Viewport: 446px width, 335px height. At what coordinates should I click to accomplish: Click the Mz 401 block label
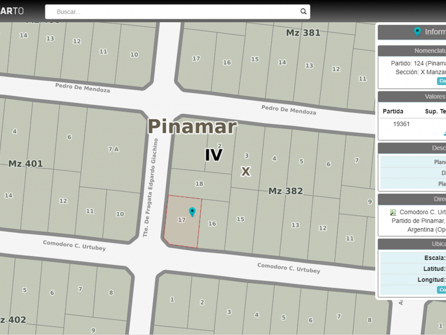pyautogui.click(x=25, y=164)
